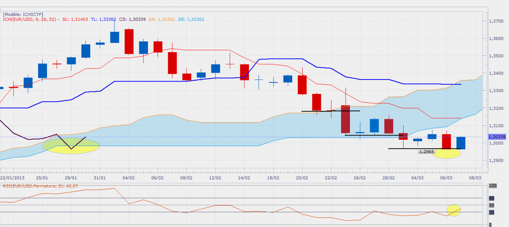Click the 08/02 date label
509x227 pixels.
186,178
